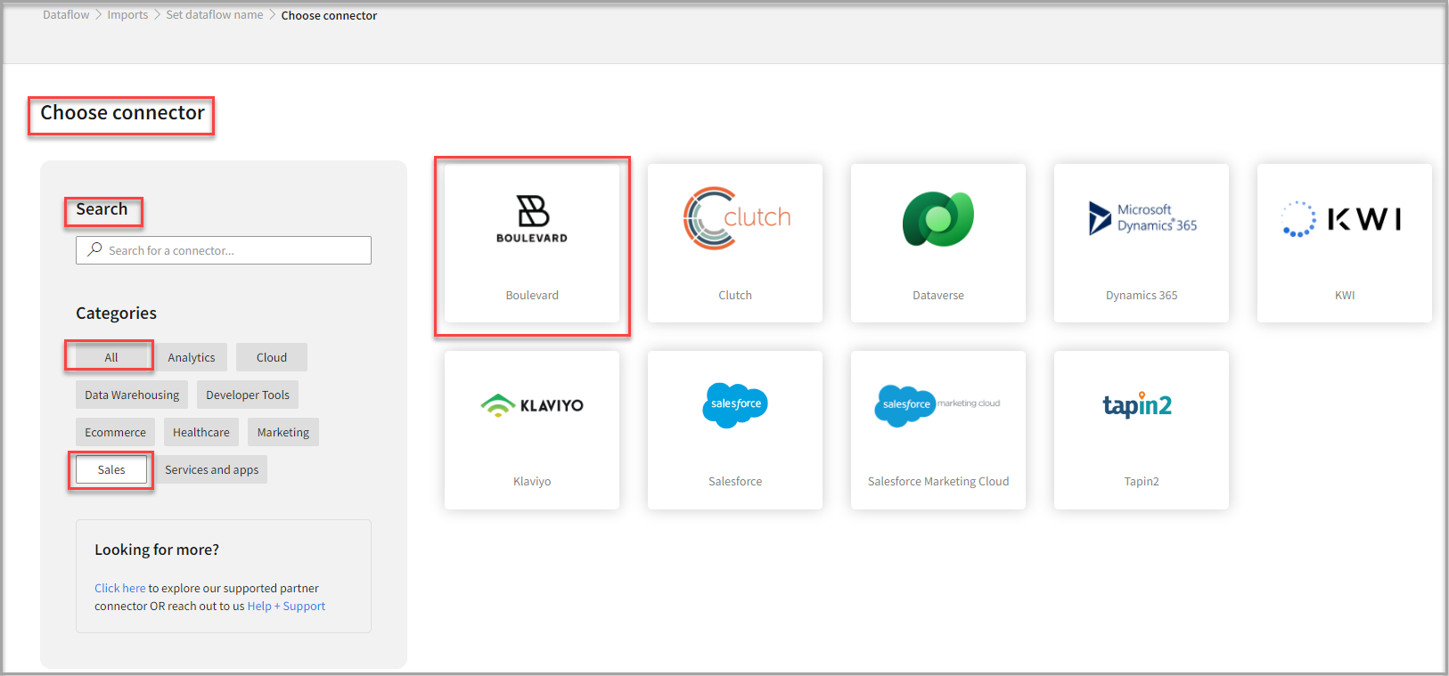Show Data Warehousing connectors

tap(132, 395)
